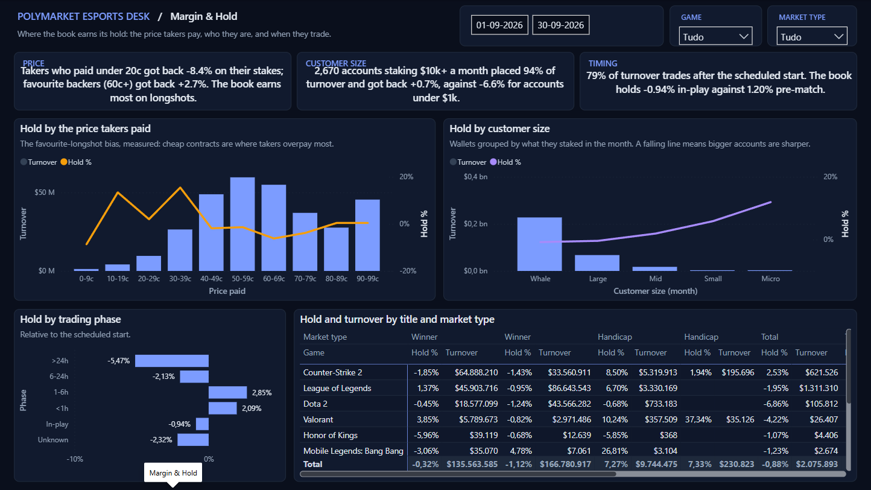This screenshot has width=871, height=490.
Task: Click the Micro label on customer axis
Action: tap(770, 279)
